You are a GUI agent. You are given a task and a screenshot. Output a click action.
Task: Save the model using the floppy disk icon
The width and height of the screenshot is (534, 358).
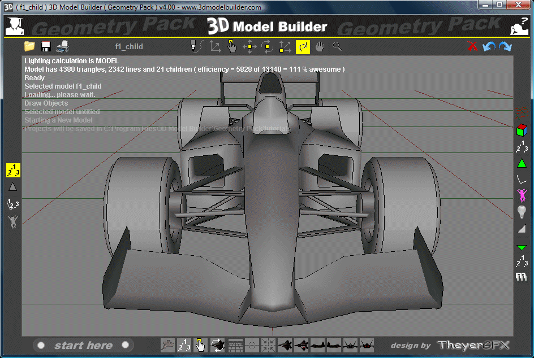coord(45,47)
